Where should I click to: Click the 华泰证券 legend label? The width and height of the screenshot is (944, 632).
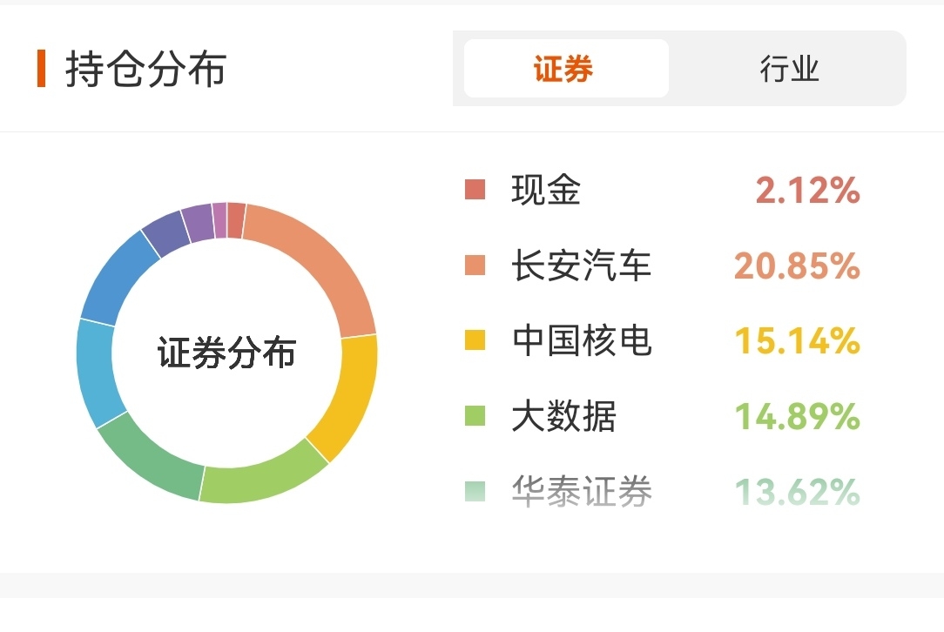pos(582,491)
